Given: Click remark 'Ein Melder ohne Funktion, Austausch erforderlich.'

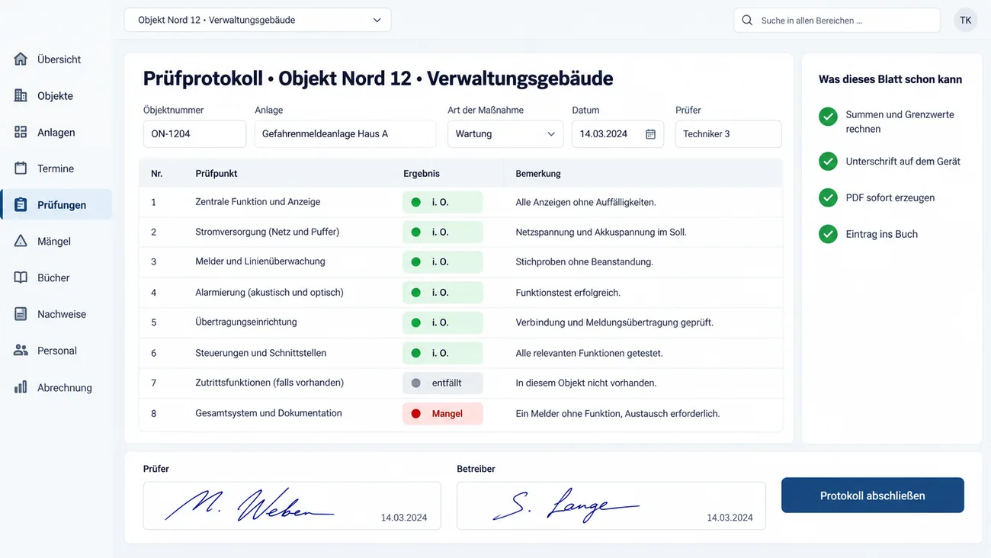Looking at the screenshot, I should pyautogui.click(x=617, y=413).
